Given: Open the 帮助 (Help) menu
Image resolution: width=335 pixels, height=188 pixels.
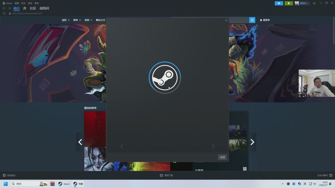Looking at the screenshot, I should 37,3.
